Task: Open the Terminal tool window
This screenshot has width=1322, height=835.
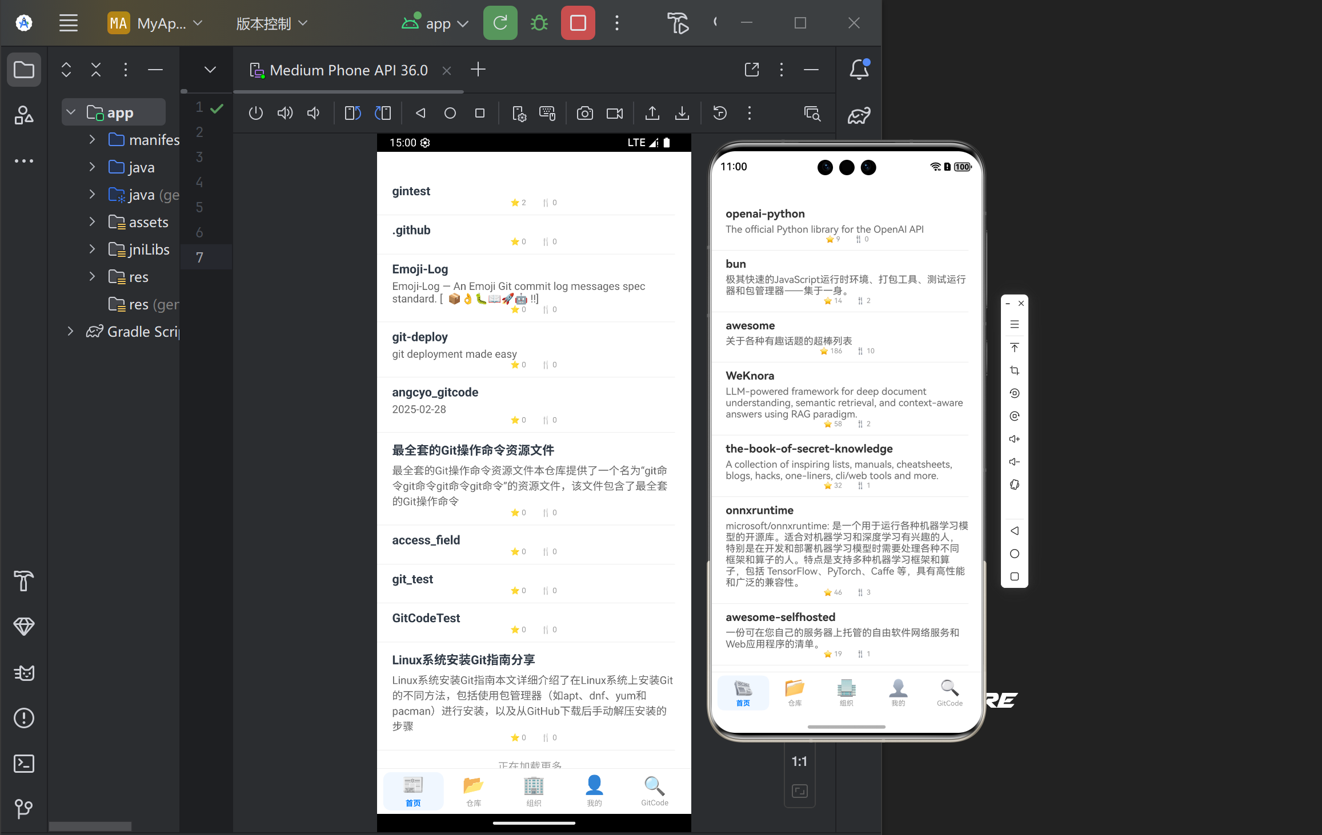Action: click(x=23, y=764)
